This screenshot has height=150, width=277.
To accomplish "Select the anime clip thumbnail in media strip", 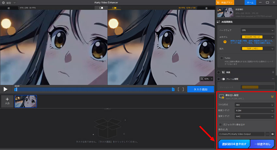I will (26, 101).
